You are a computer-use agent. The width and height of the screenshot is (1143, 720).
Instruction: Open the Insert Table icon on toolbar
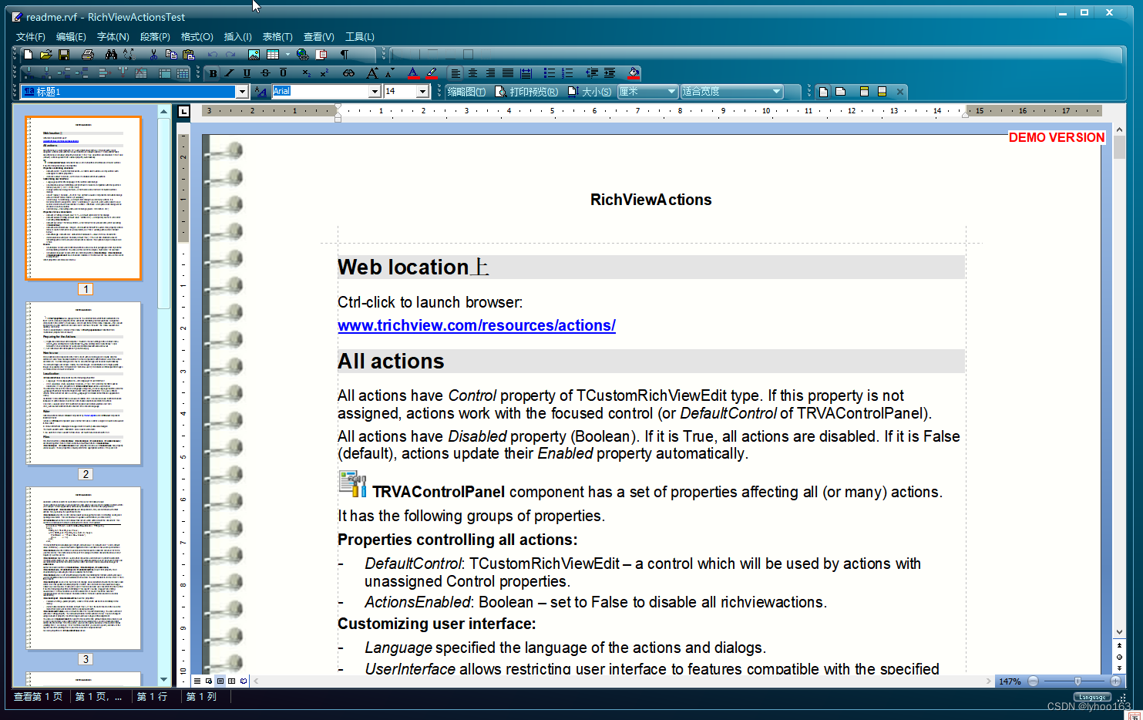274,55
